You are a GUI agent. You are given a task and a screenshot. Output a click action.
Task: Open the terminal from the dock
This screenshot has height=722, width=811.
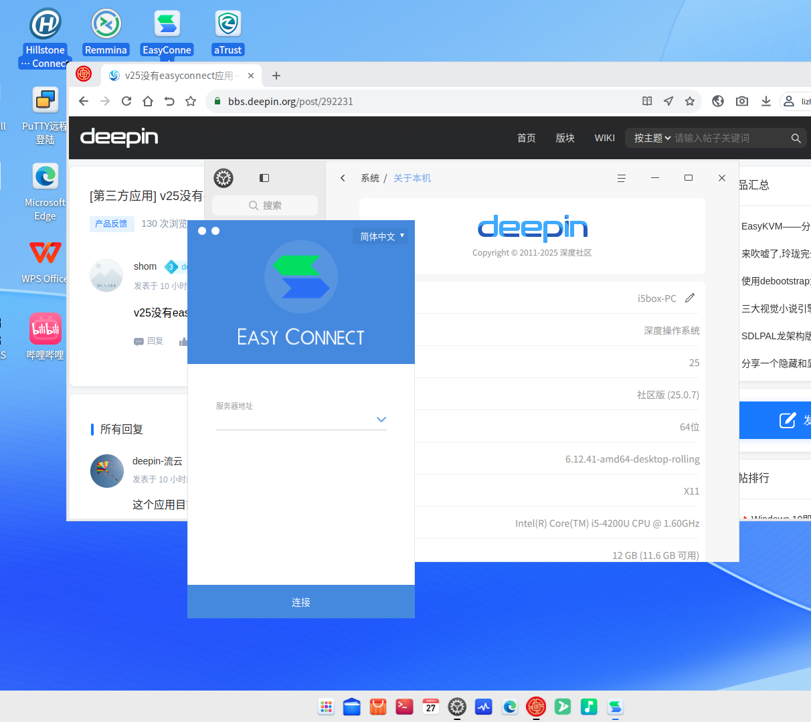[x=404, y=707]
